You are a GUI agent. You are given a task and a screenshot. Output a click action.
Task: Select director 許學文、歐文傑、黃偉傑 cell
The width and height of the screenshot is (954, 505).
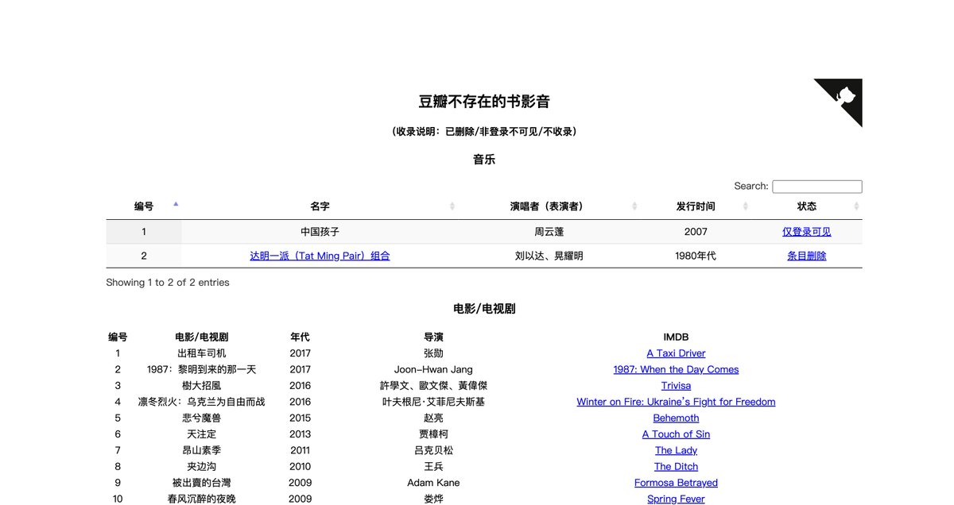(x=433, y=386)
